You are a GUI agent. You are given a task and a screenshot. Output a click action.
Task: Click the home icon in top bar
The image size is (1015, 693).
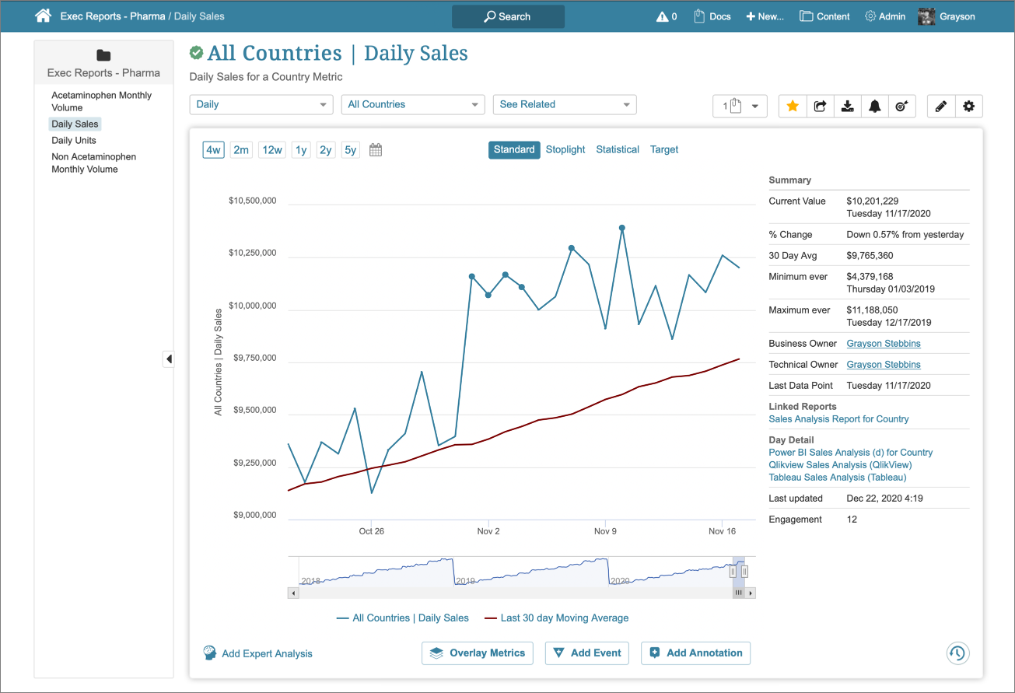[x=44, y=16]
